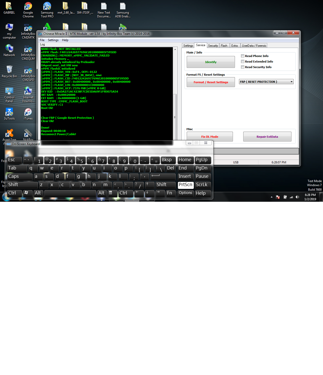323x375 pixels.
Task: Click the Bksp key on On-Screen Keyboard
Action: [x=168, y=160]
